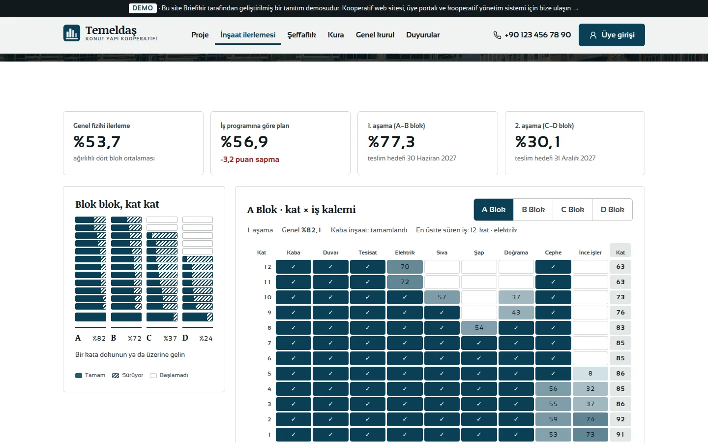708x443 pixels.
Task: Click the Doğrama cell showing 43
Action: click(516, 313)
